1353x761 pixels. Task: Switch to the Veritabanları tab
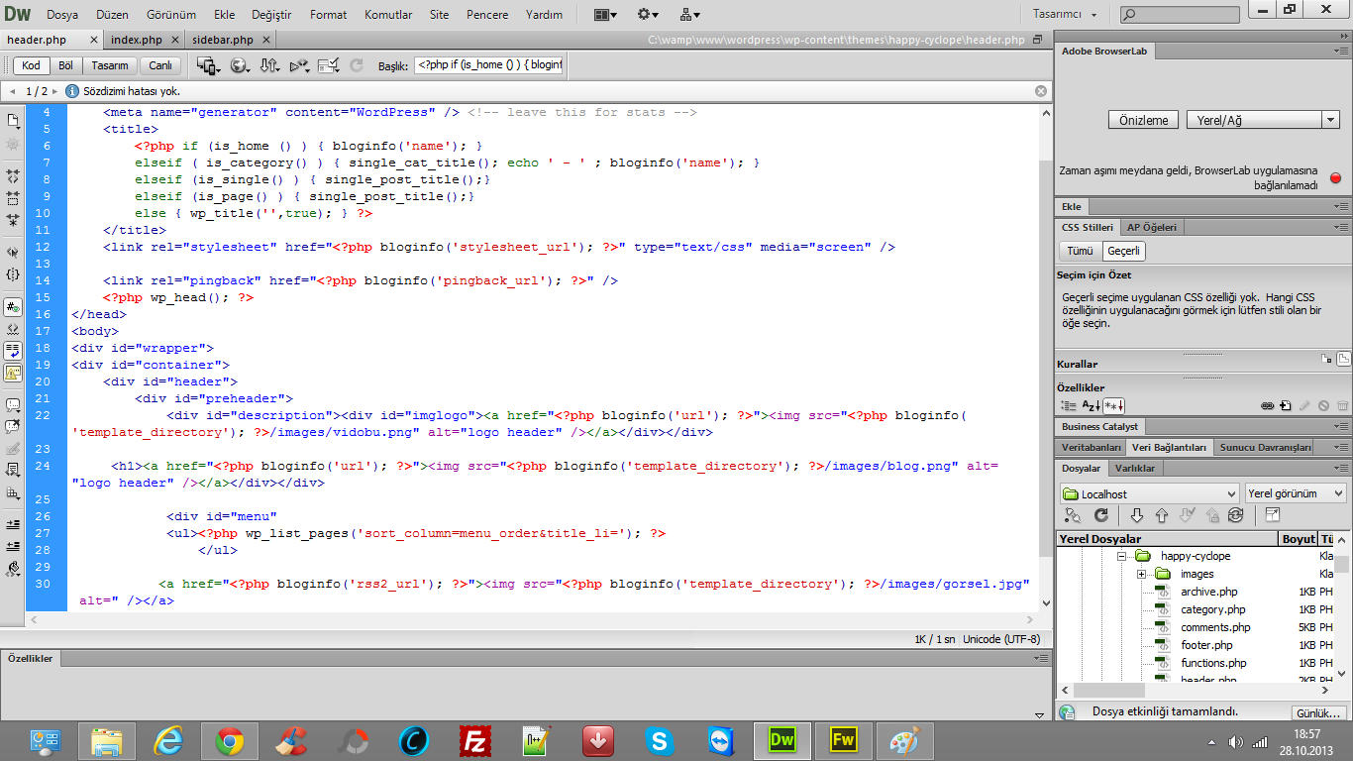[1091, 447]
